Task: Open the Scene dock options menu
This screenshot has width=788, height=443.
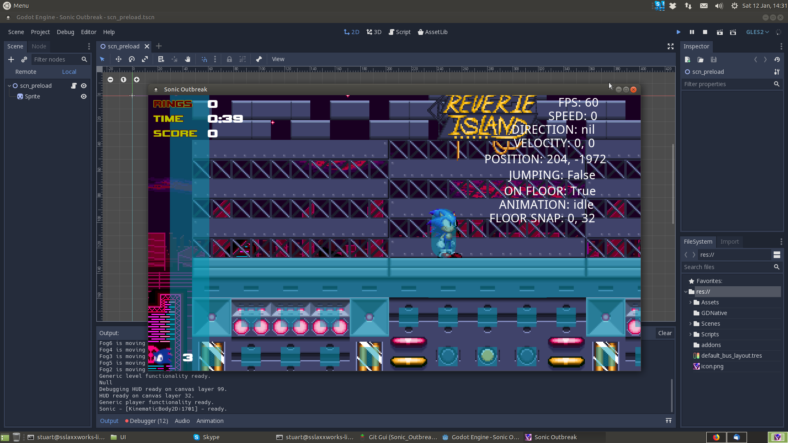Action: point(89,46)
